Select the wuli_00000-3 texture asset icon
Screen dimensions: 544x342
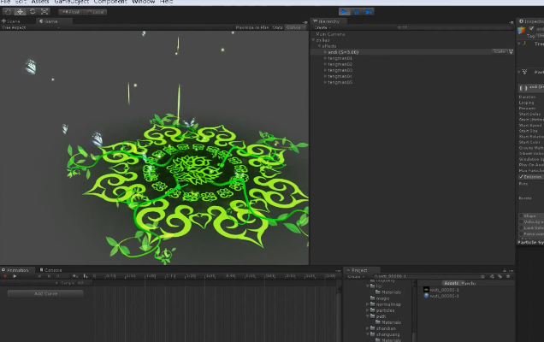click(x=426, y=289)
